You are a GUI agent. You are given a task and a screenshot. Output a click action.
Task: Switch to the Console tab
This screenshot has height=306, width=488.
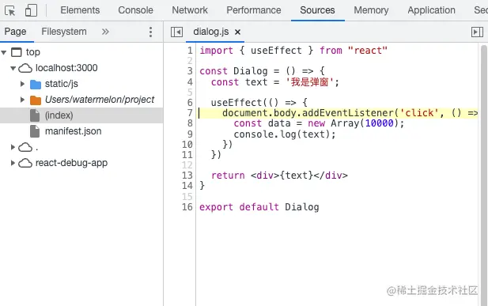135,10
